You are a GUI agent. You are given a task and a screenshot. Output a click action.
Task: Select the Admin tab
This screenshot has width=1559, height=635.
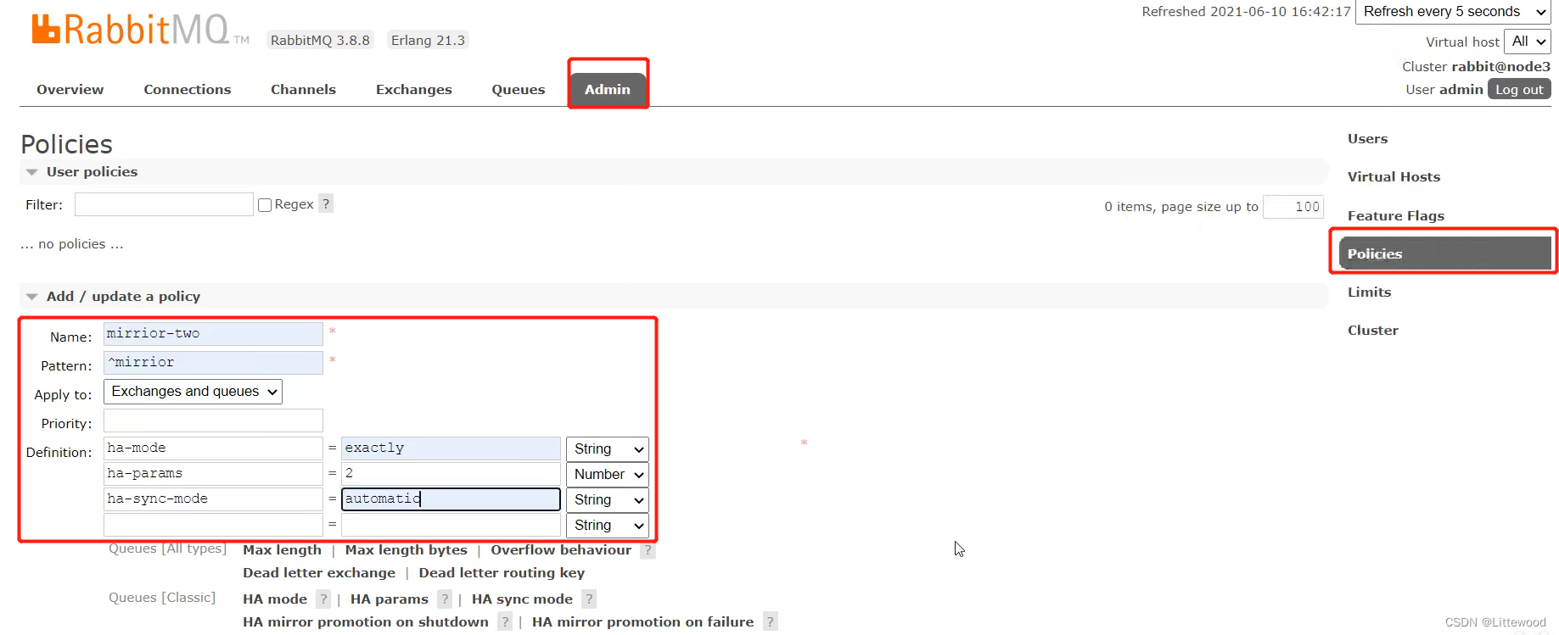[608, 90]
